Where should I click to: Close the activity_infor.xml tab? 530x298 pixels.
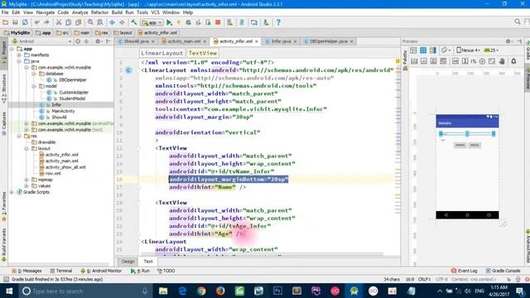tap(257, 41)
